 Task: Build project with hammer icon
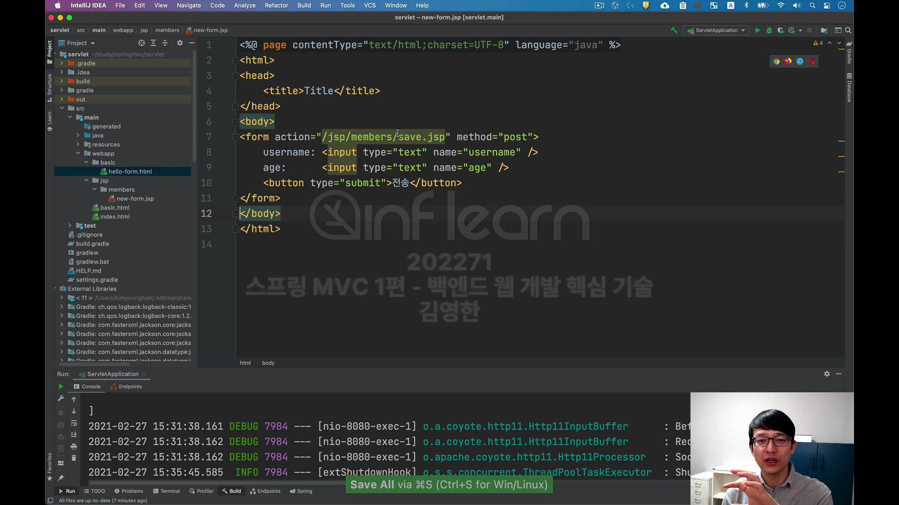coord(674,30)
